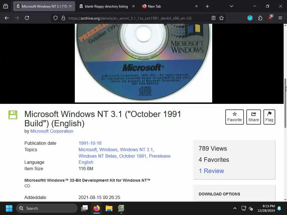The width and height of the screenshot is (287, 215).
Task: Share this archive item
Action: tap(253, 117)
